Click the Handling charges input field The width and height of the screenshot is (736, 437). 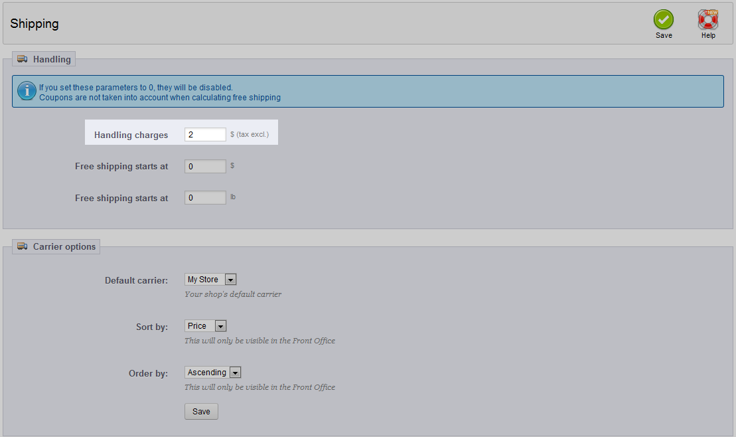pyautogui.click(x=205, y=134)
